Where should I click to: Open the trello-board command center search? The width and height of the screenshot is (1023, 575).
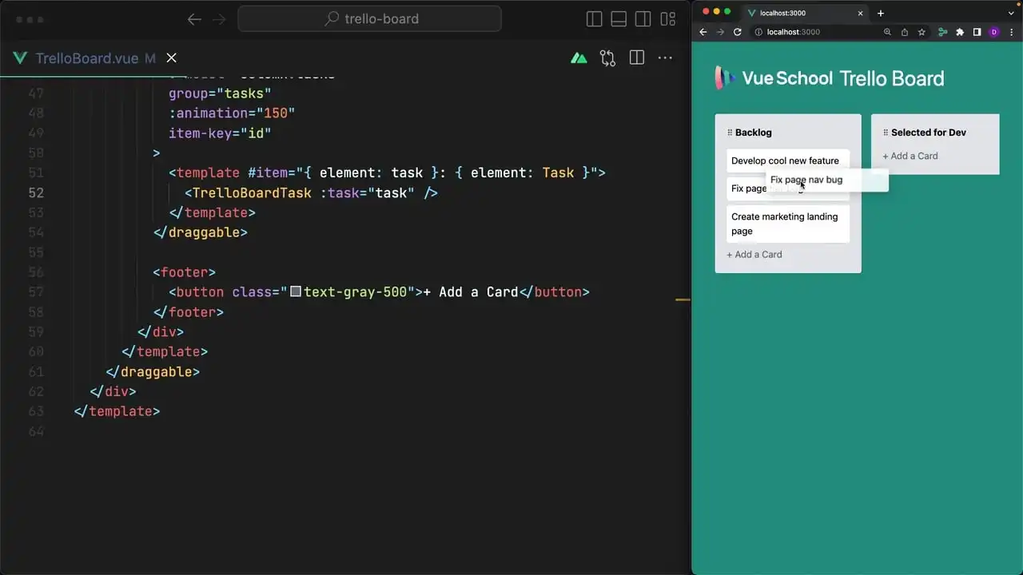tap(370, 19)
